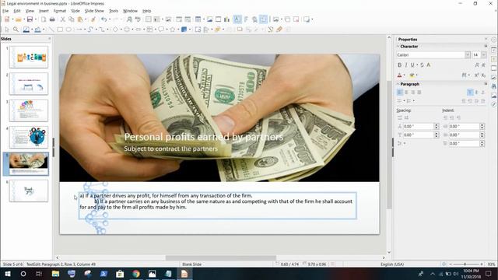Set paragraph alignment to Center
498x280 pixels.
click(x=406, y=93)
